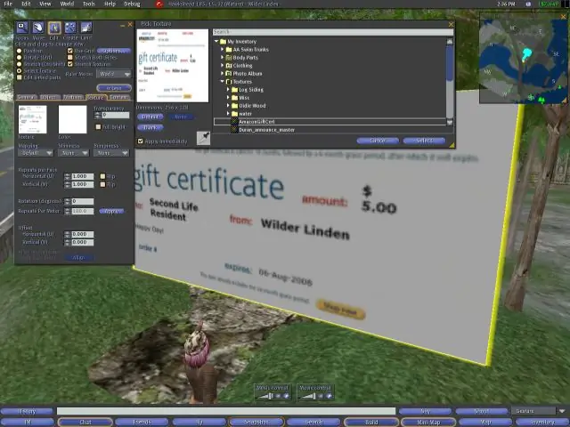Screen dimensions: 570x427
Task: Toggle vertical Flip checkbox
Action: tap(103, 184)
